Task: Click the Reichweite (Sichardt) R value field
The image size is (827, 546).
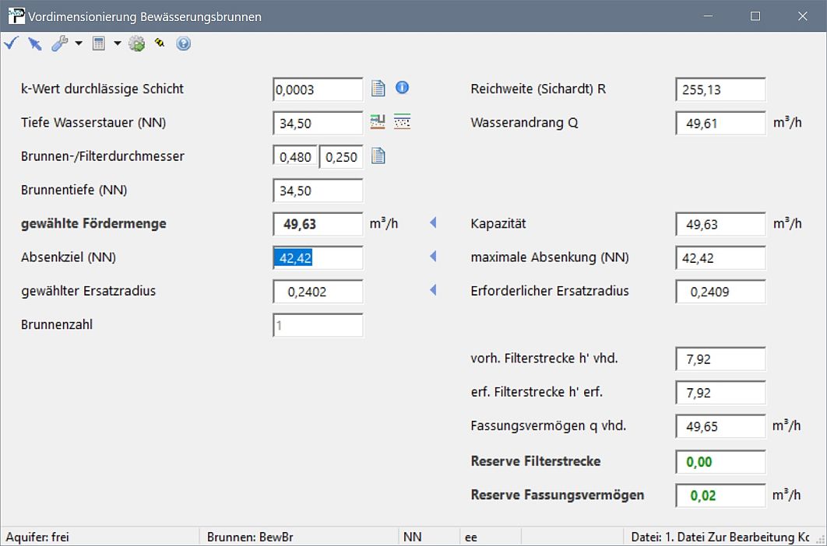Action: pos(720,89)
